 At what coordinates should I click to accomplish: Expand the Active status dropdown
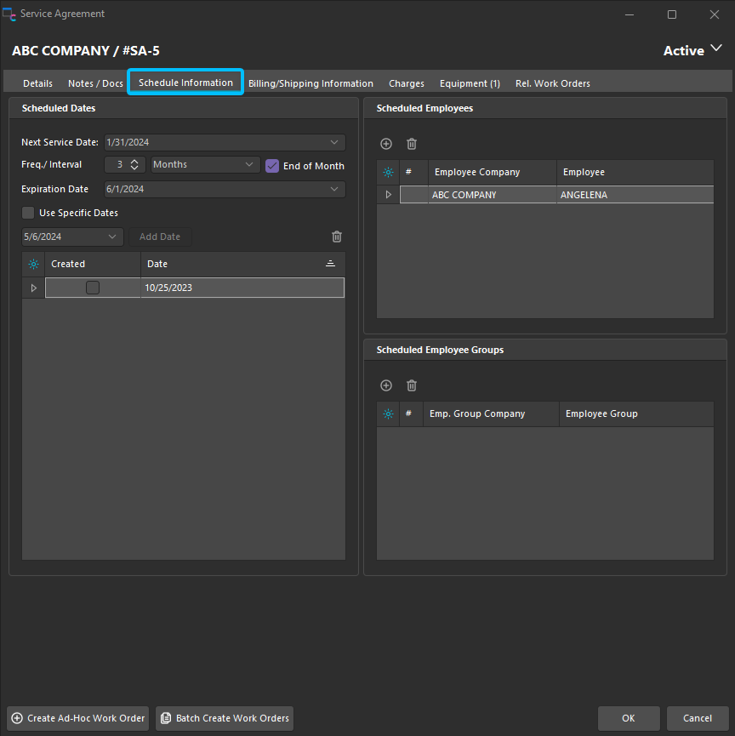click(716, 50)
